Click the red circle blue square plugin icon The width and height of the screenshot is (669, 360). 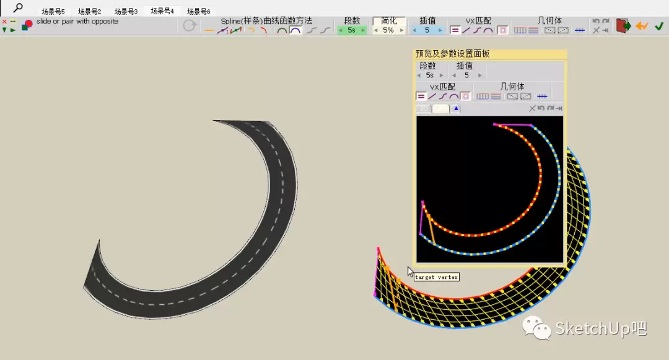[x=27, y=25]
